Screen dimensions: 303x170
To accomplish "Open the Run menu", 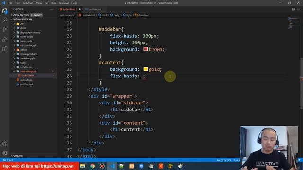I will [x=53, y=3].
